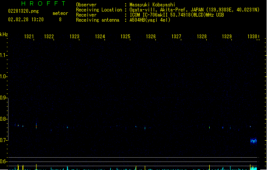Click the word meteor in the header
The image size is (267, 170).
coord(60,13)
